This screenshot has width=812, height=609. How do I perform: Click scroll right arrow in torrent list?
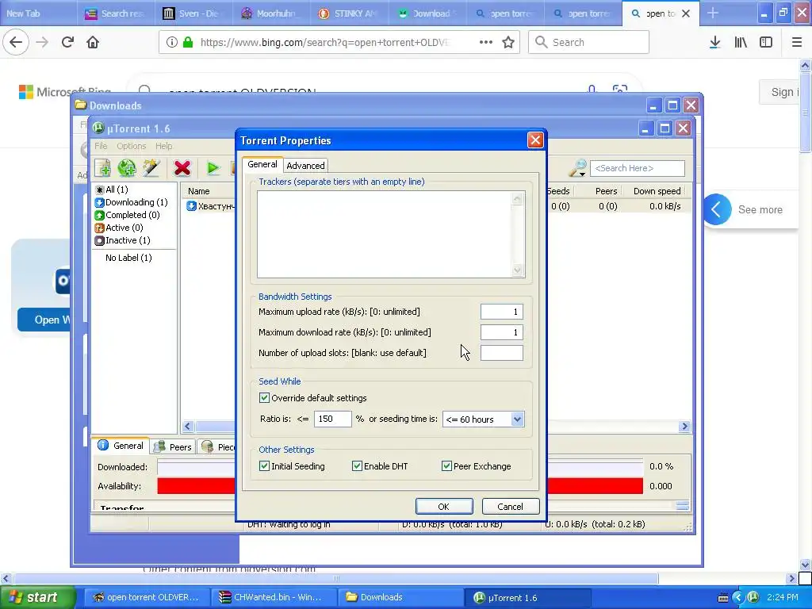click(x=684, y=426)
